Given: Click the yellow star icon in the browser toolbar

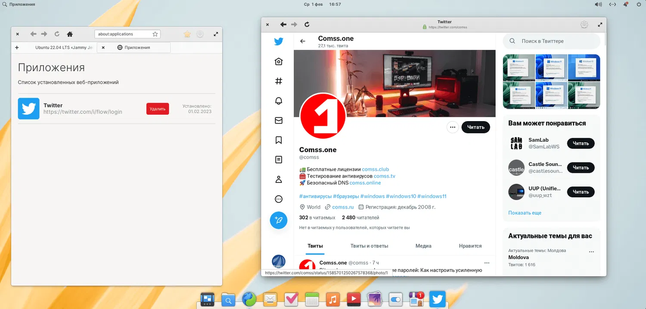Looking at the screenshot, I should [x=187, y=34].
